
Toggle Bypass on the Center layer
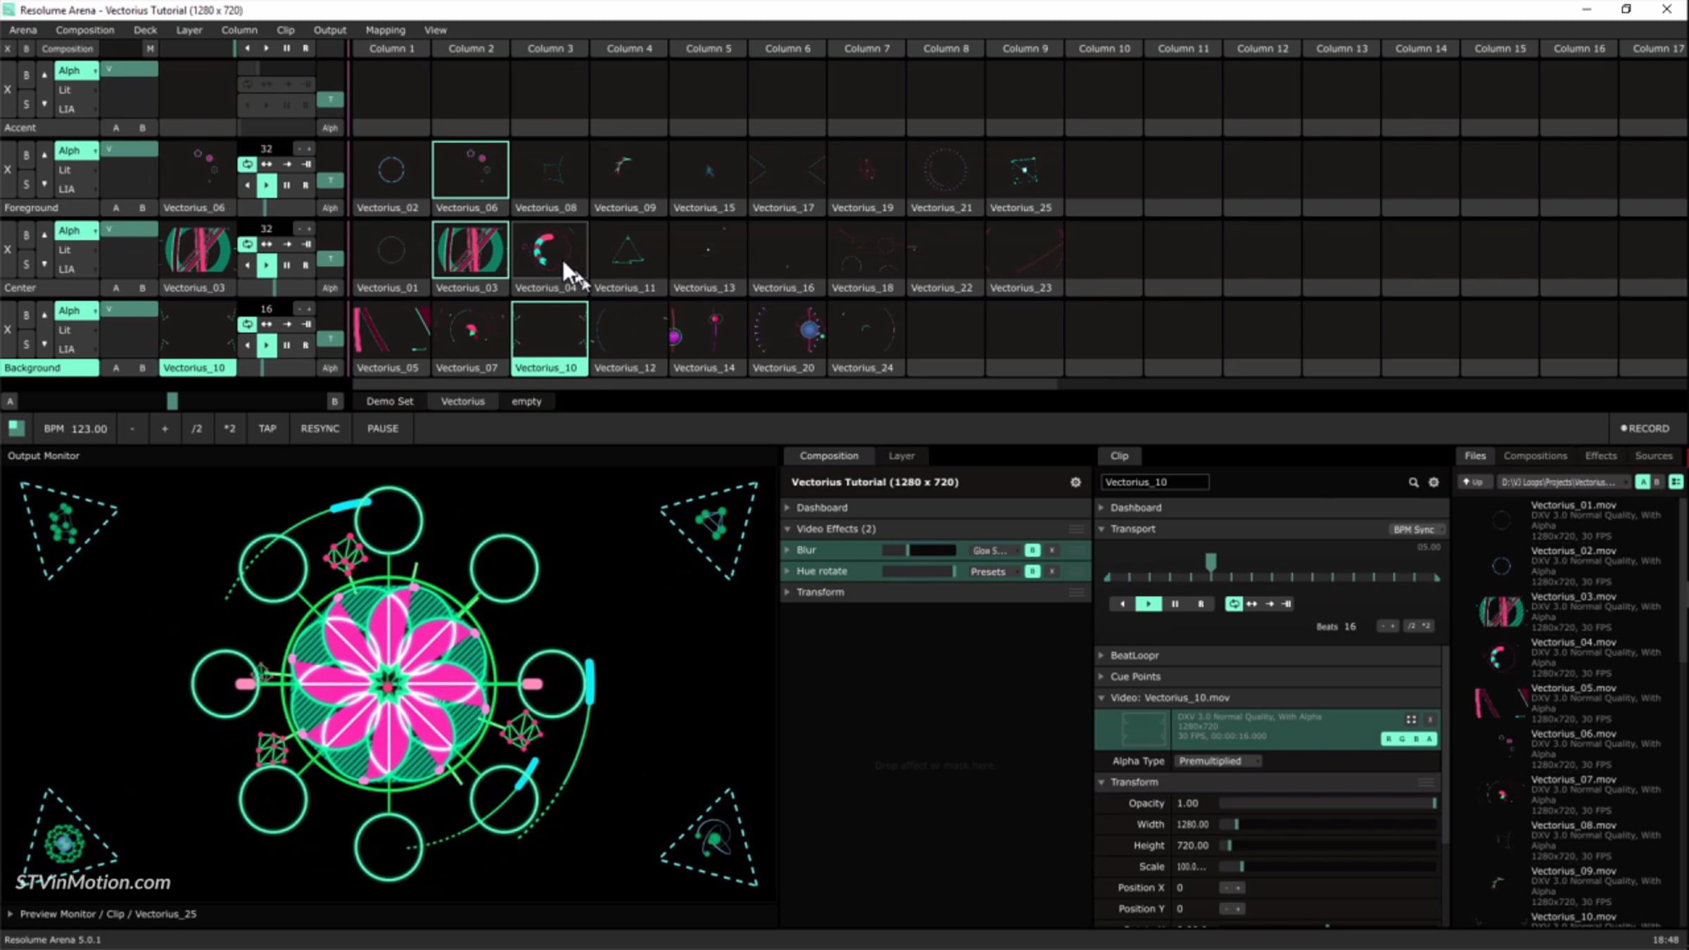point(26,235)
